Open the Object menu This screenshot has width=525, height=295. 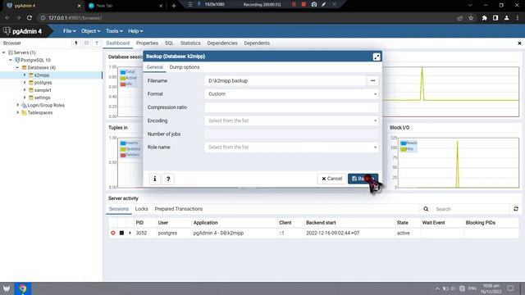click(x=91, y=31)
